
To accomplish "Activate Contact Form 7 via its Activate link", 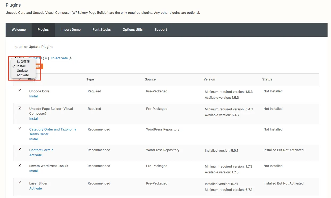I will pos(36,155).
